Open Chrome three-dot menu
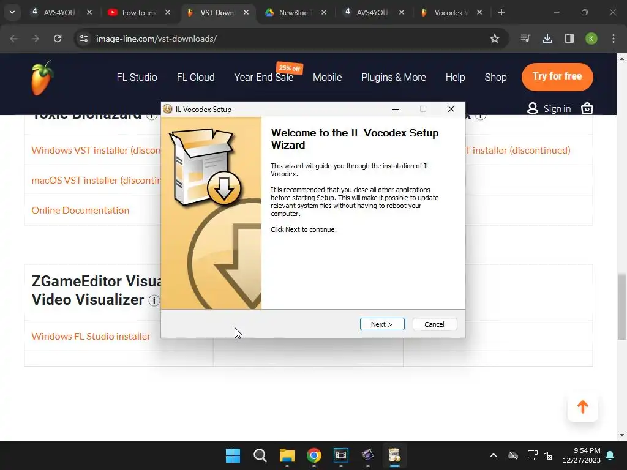Screen dimensions: 627x470 coord(614,39)
